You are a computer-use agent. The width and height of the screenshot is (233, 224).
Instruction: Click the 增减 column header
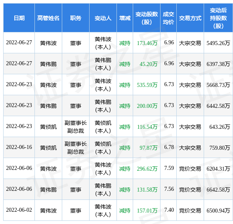pyautogui.click(x=125, y=18)
